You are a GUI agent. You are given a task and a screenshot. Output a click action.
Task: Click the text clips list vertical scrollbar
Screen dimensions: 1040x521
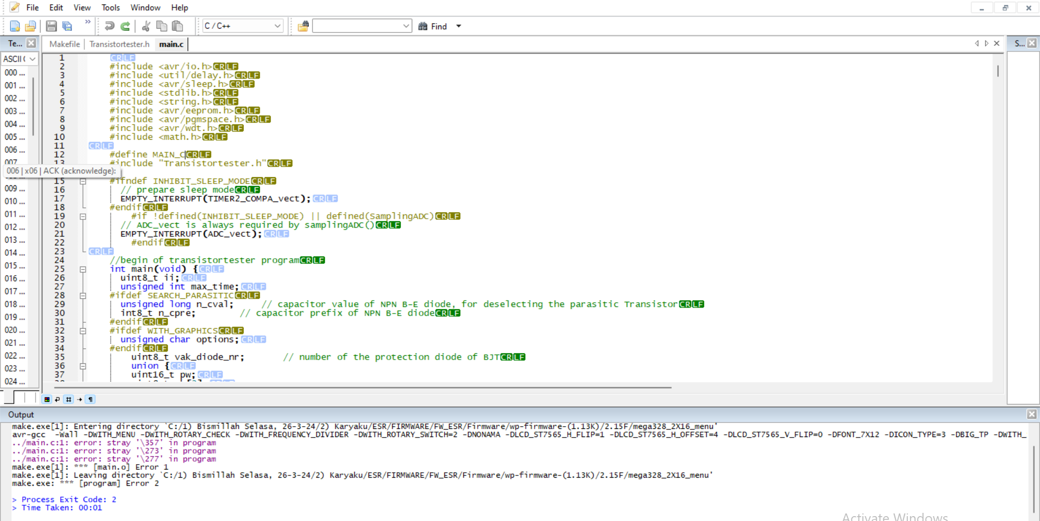pyautogui.click(x=33, y=107)
